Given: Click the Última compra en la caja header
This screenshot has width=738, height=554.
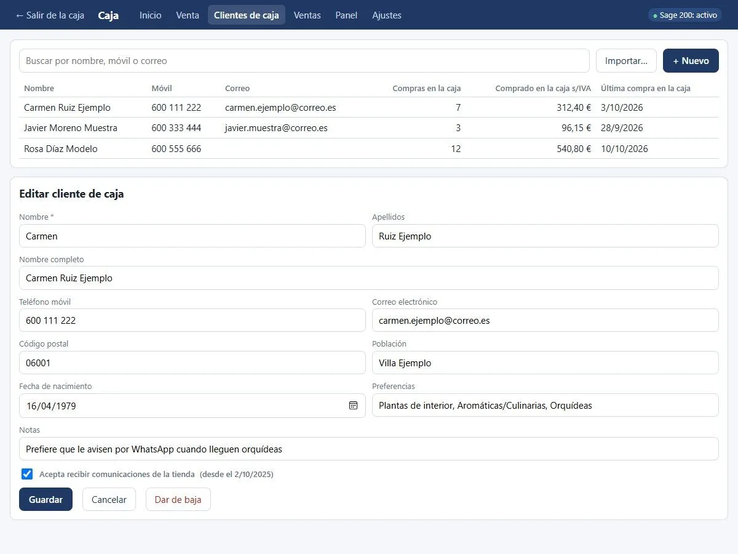Looking at the screenshot, I should 645,88.
